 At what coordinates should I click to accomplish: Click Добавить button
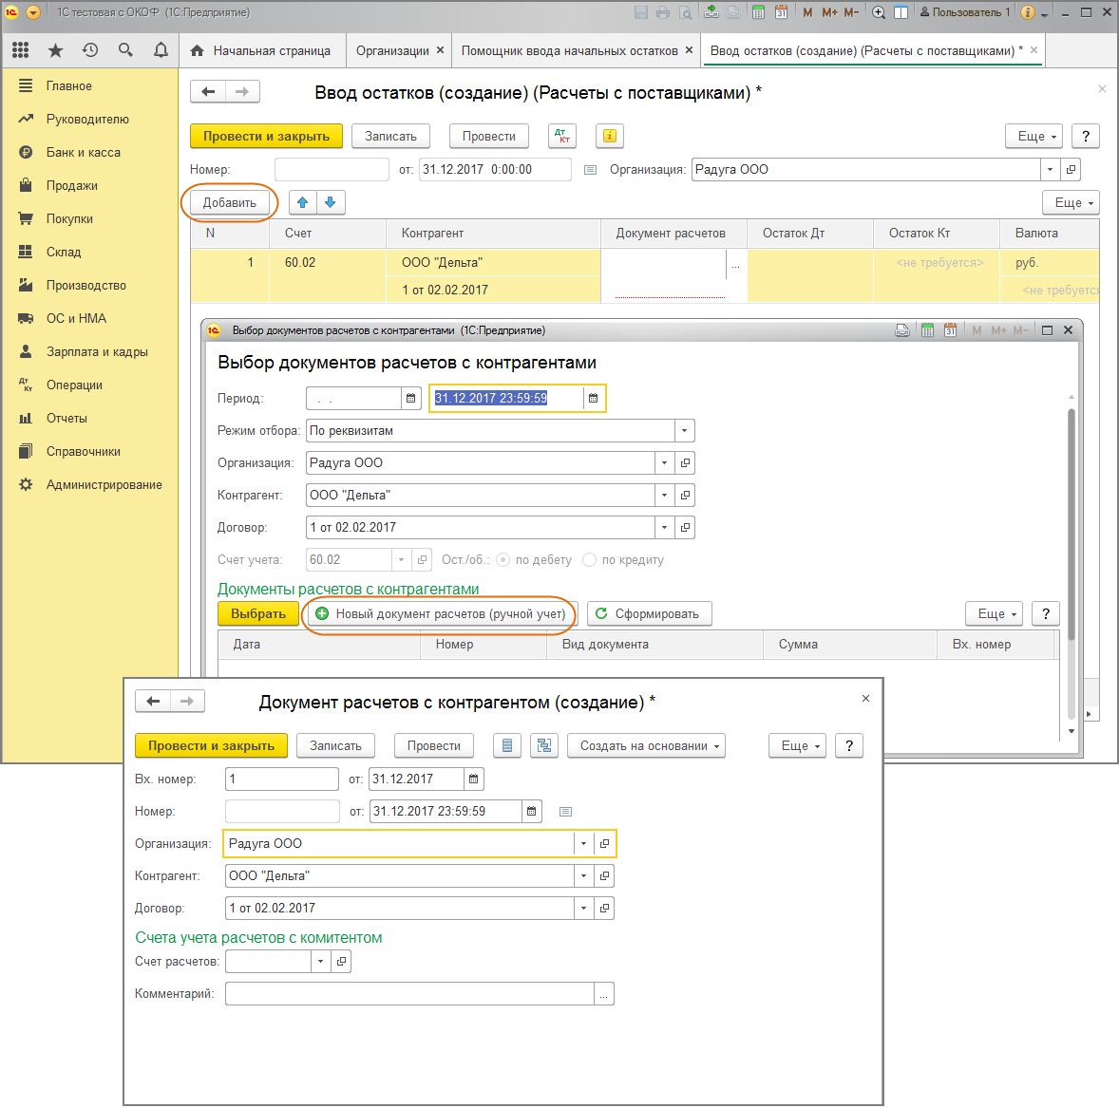coord(229,202)
